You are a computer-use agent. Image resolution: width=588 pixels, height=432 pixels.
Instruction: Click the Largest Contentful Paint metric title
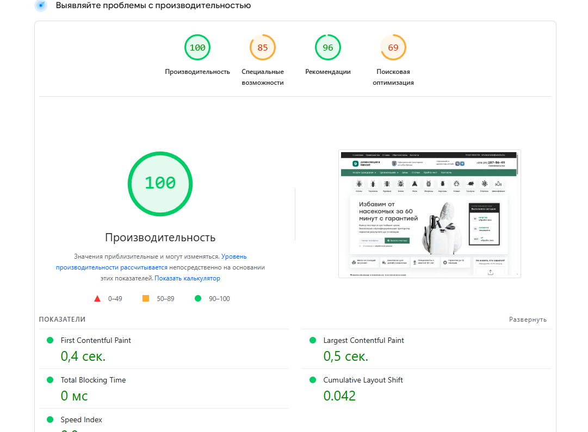click(363, 340)
